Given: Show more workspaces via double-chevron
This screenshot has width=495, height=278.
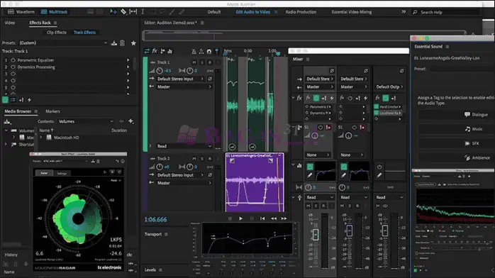Looking at the screenshot, I should (x=404, y=11).
